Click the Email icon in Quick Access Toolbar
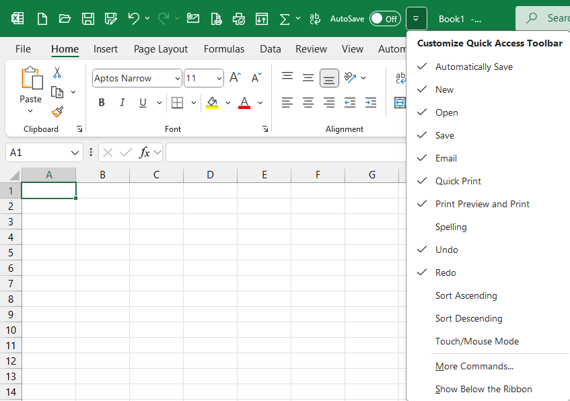This screenshot has height=401, width=570. [192, 18]
